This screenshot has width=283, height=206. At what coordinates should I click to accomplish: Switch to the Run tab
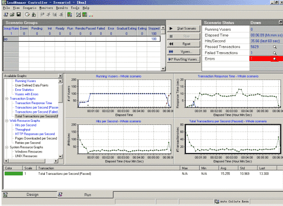point(85,195)
